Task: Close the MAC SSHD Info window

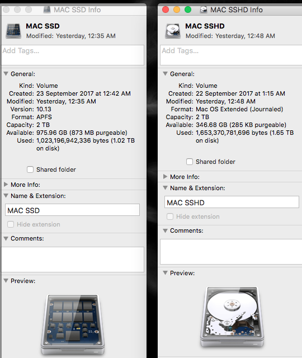Action: coord(166,10)
